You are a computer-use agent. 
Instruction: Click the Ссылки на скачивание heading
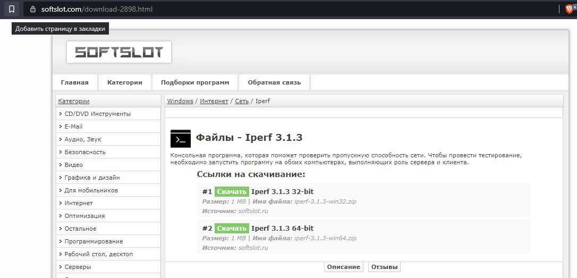(x=251, y=174)
